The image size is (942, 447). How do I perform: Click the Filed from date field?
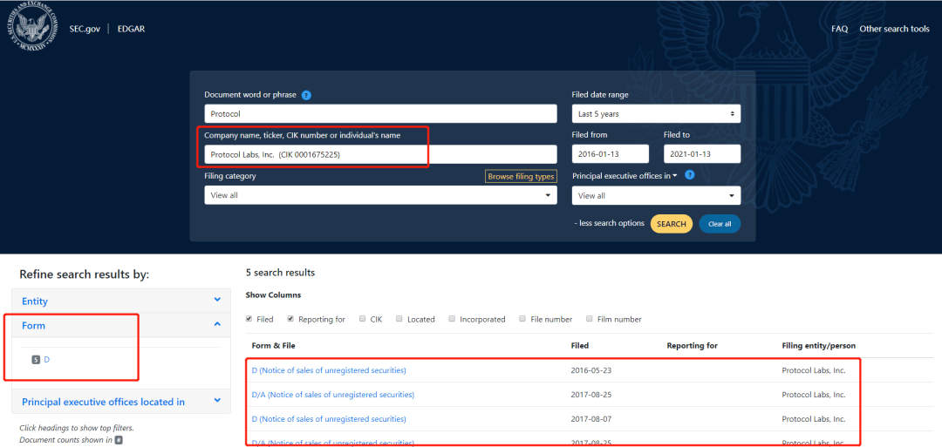611,154
